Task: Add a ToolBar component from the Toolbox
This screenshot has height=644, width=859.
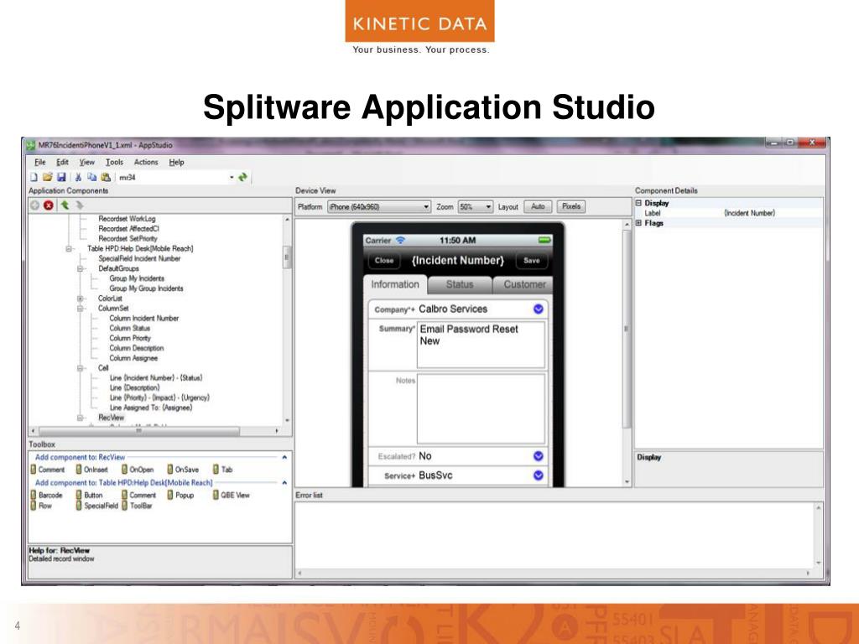Action: click(x=137, y=506)
